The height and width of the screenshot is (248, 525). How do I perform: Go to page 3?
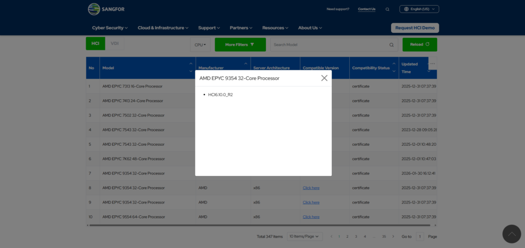point(356,236)
